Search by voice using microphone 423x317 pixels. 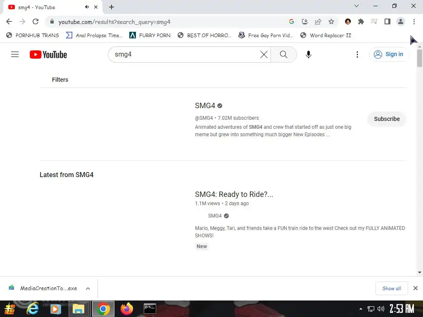[308, 54]
